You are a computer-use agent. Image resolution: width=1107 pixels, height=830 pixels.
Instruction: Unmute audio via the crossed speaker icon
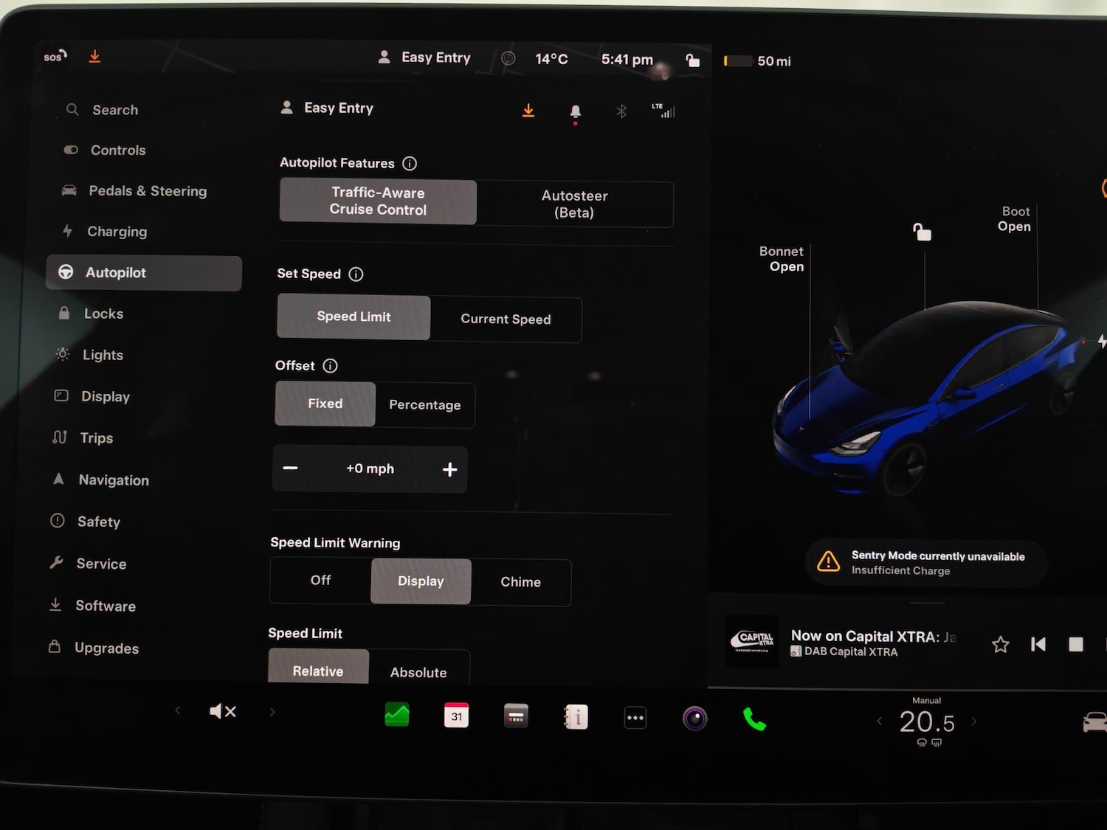tap(223, 710)
